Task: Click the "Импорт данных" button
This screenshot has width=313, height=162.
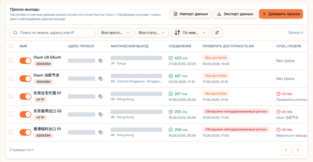Action: pos(191,14)
